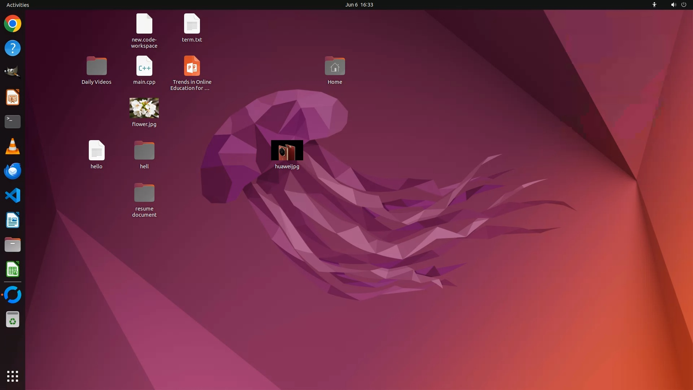Click the Help question mark icon
The image size is (693, 390).
click(x=13, y=48)
